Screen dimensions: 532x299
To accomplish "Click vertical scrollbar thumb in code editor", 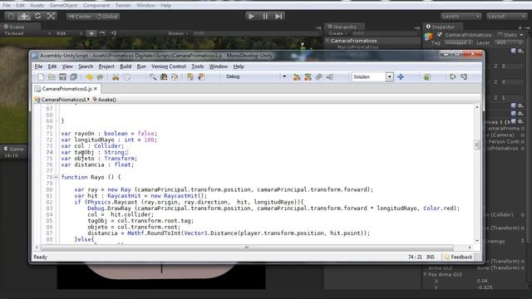I will (x=476, y=145).
